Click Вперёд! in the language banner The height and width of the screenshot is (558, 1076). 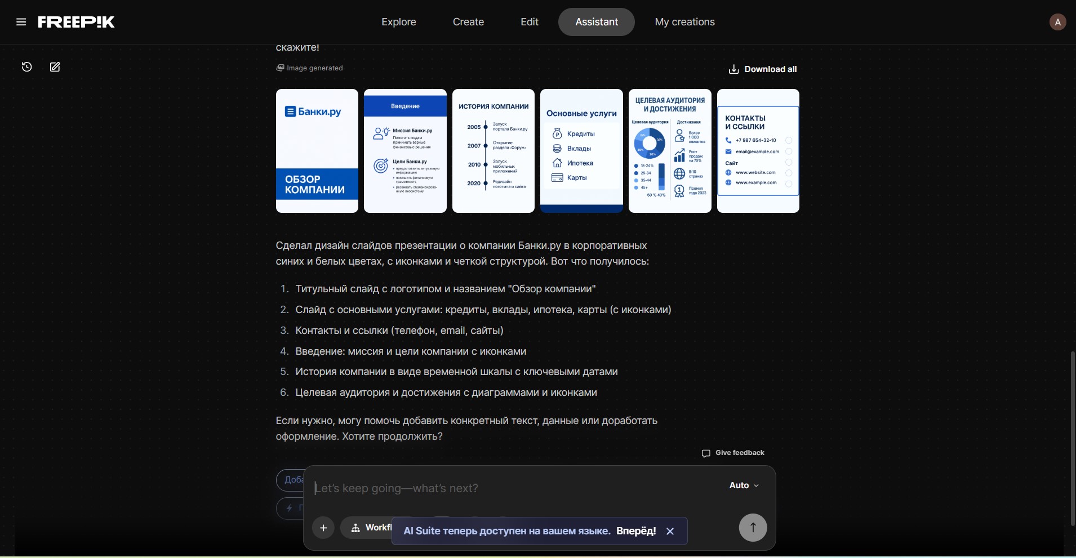point(636,531)
